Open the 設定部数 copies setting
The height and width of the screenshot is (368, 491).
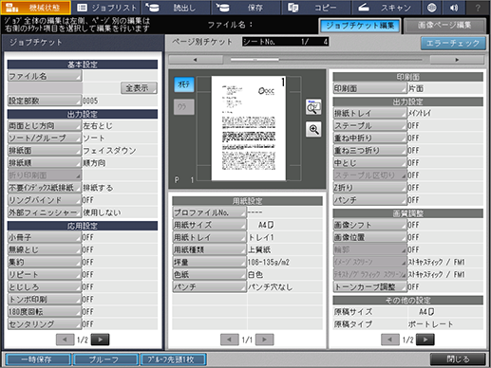click(x=45, y=101)
